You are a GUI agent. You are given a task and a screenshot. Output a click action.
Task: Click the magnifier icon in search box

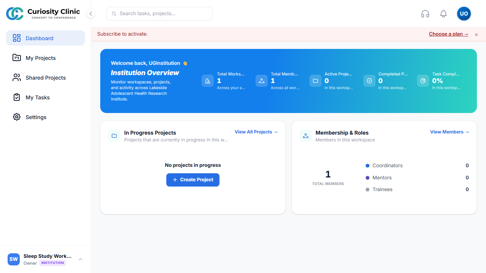click(x=114, y=14)
